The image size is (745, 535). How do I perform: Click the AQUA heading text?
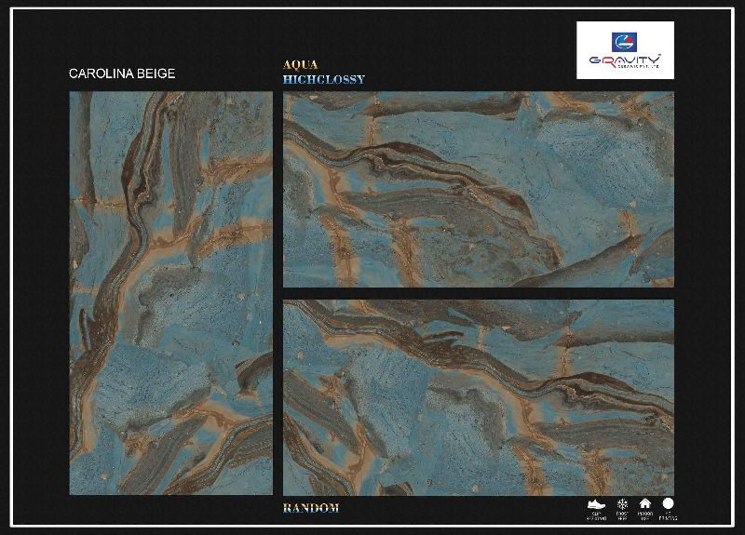coord(300,65)
